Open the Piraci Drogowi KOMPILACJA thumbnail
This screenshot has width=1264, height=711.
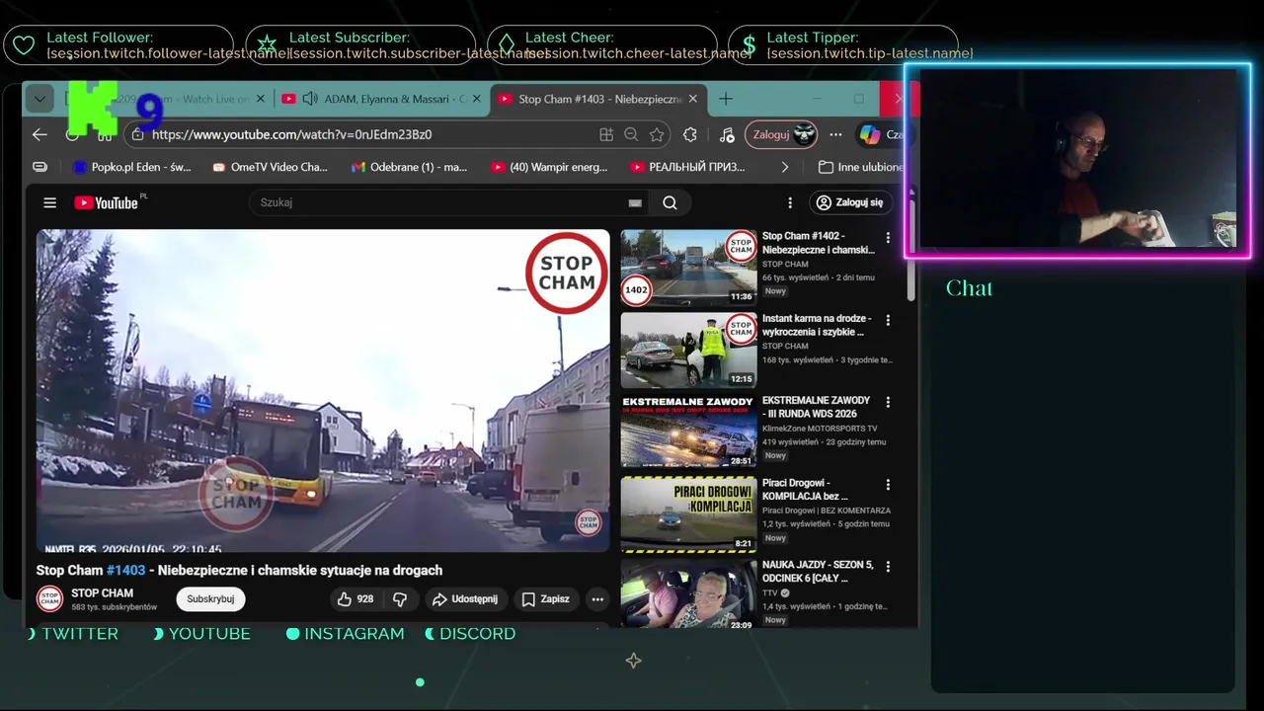[x=688, y=513]
